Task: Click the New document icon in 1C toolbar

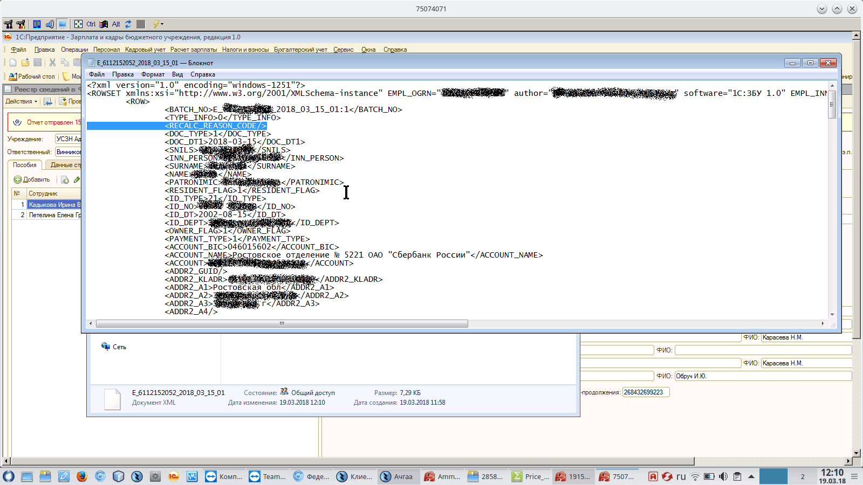Action: 13,62
